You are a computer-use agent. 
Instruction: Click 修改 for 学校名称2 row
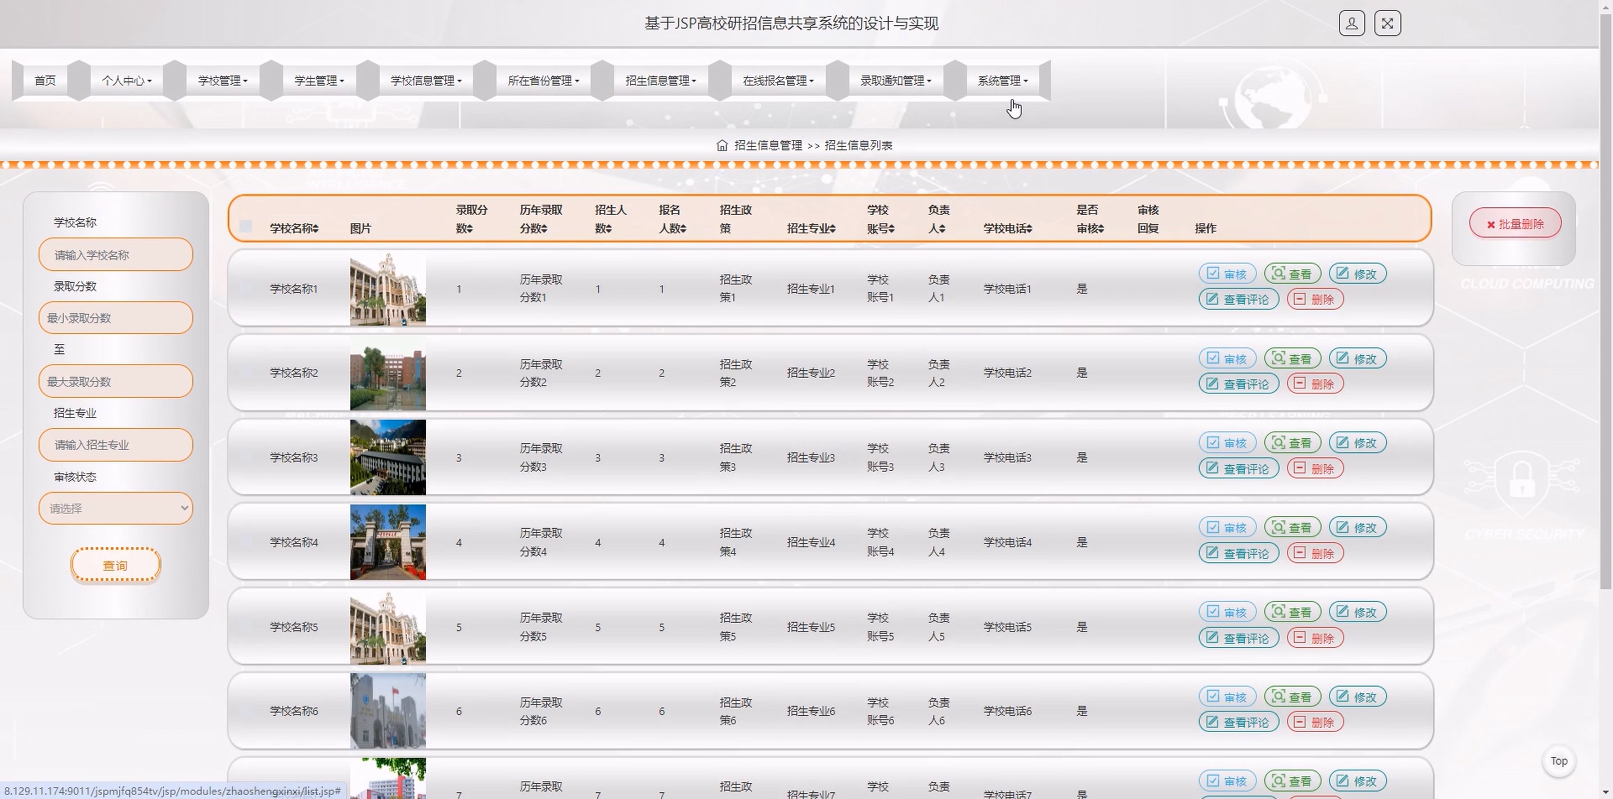pyautogui.click(x=1358, y=358)
